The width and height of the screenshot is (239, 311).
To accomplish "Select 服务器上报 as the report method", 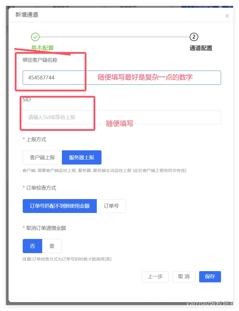I will click(x=82, y=157).
